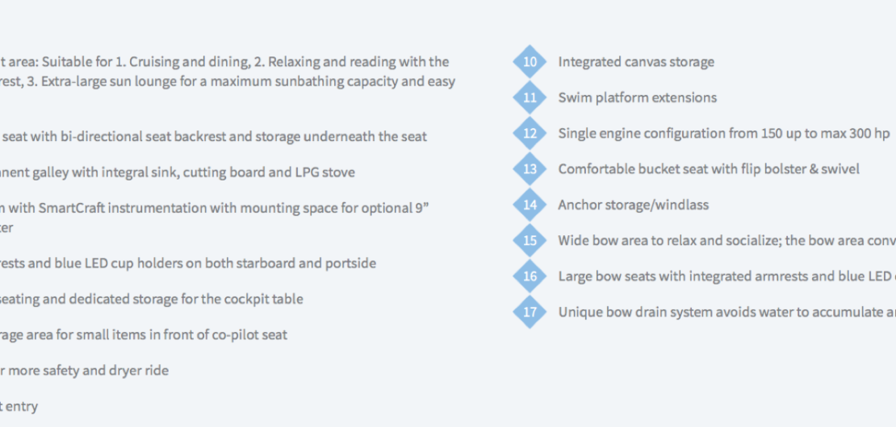
Task: Click the number 13 diamond marker
Action: click(x=530, y=169)
